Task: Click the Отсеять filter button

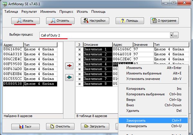Action: click(60, 21)
